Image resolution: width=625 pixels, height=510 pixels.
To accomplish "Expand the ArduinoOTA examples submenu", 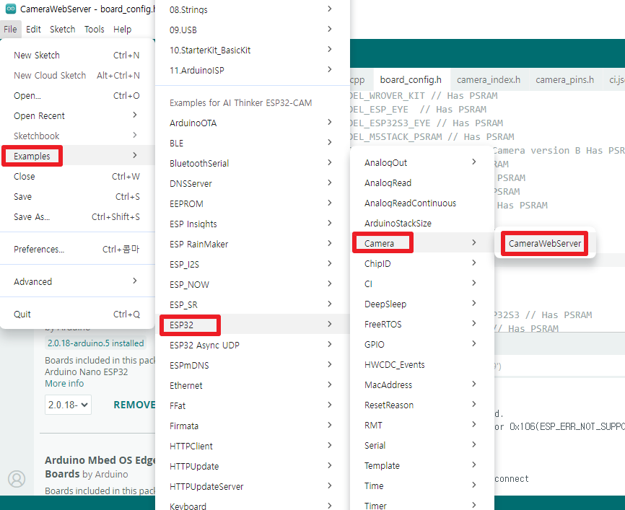I will pos(253,123).
